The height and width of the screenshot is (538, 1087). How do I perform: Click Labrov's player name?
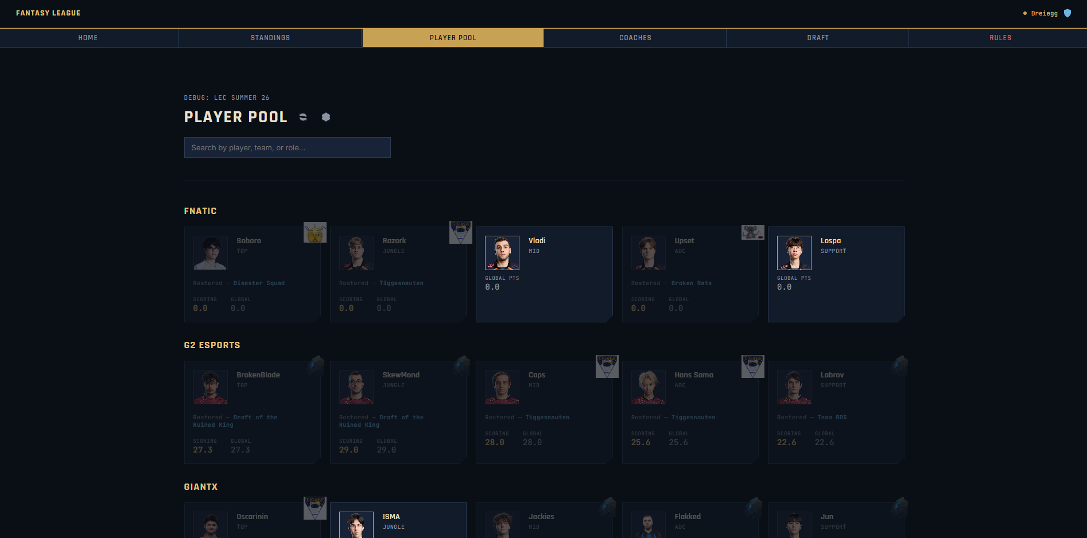(832, 375)
